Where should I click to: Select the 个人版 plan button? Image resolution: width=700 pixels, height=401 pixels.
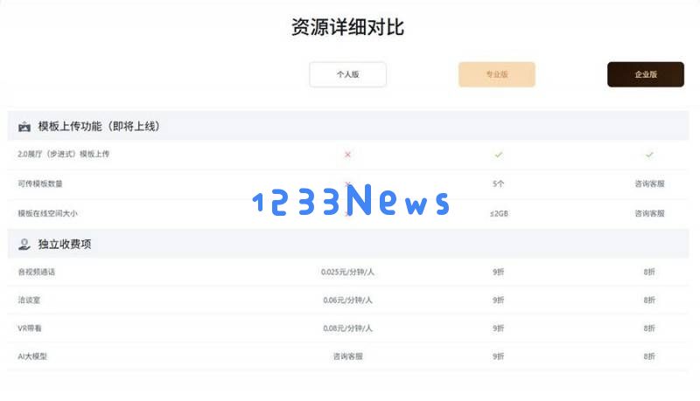click(x=347, y=74)
